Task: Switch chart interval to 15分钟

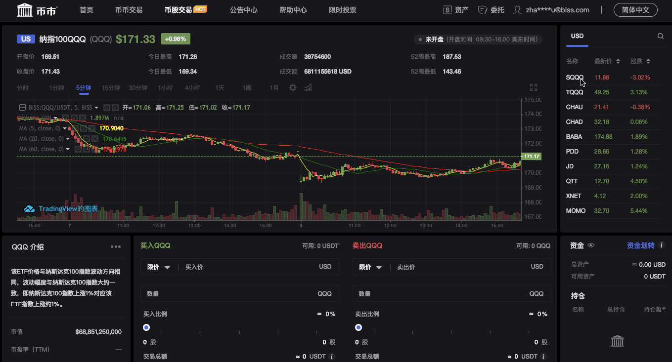Action: click(x=111, y=88)
